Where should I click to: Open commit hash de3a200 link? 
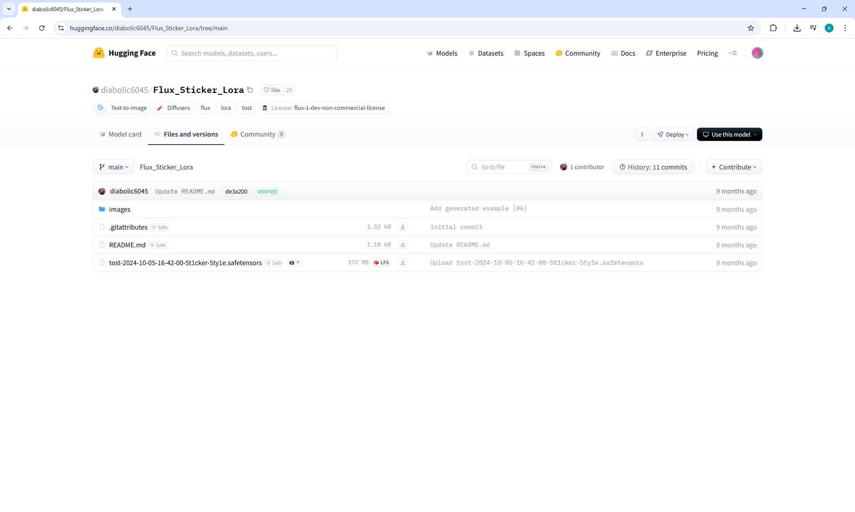[x=236, y=191]
